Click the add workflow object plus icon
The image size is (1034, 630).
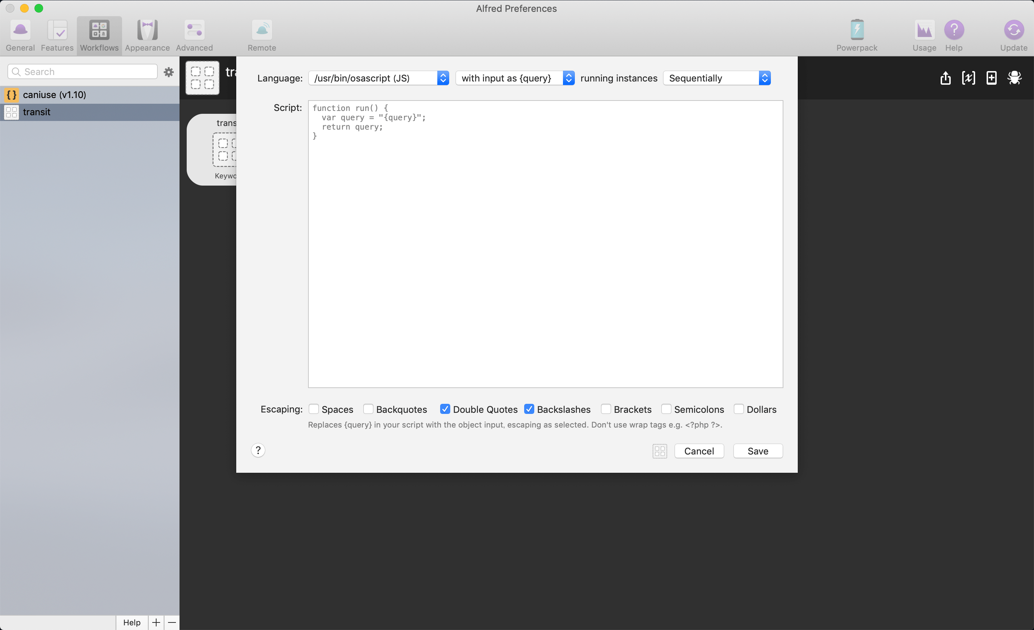tap(991, 78)
